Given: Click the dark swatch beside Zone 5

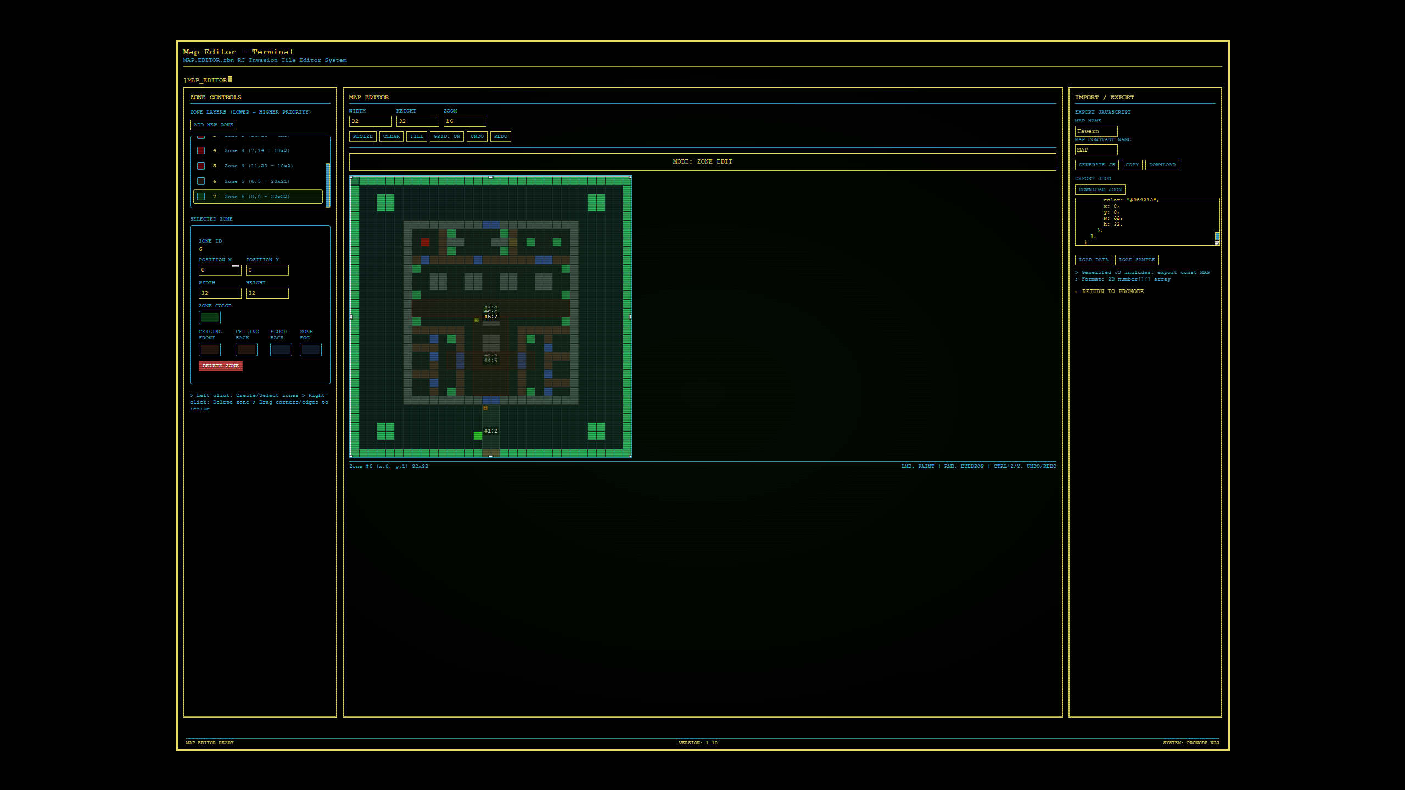Looking at the screenshot, I should 201,181.
